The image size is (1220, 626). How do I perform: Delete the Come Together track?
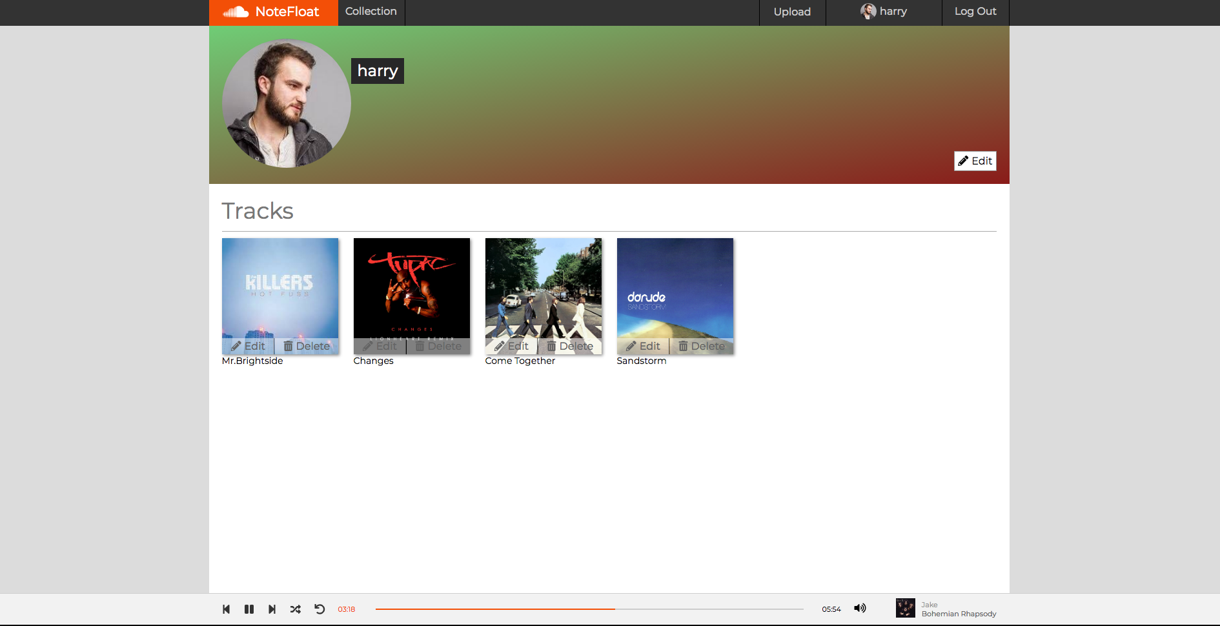click(570, 347)
